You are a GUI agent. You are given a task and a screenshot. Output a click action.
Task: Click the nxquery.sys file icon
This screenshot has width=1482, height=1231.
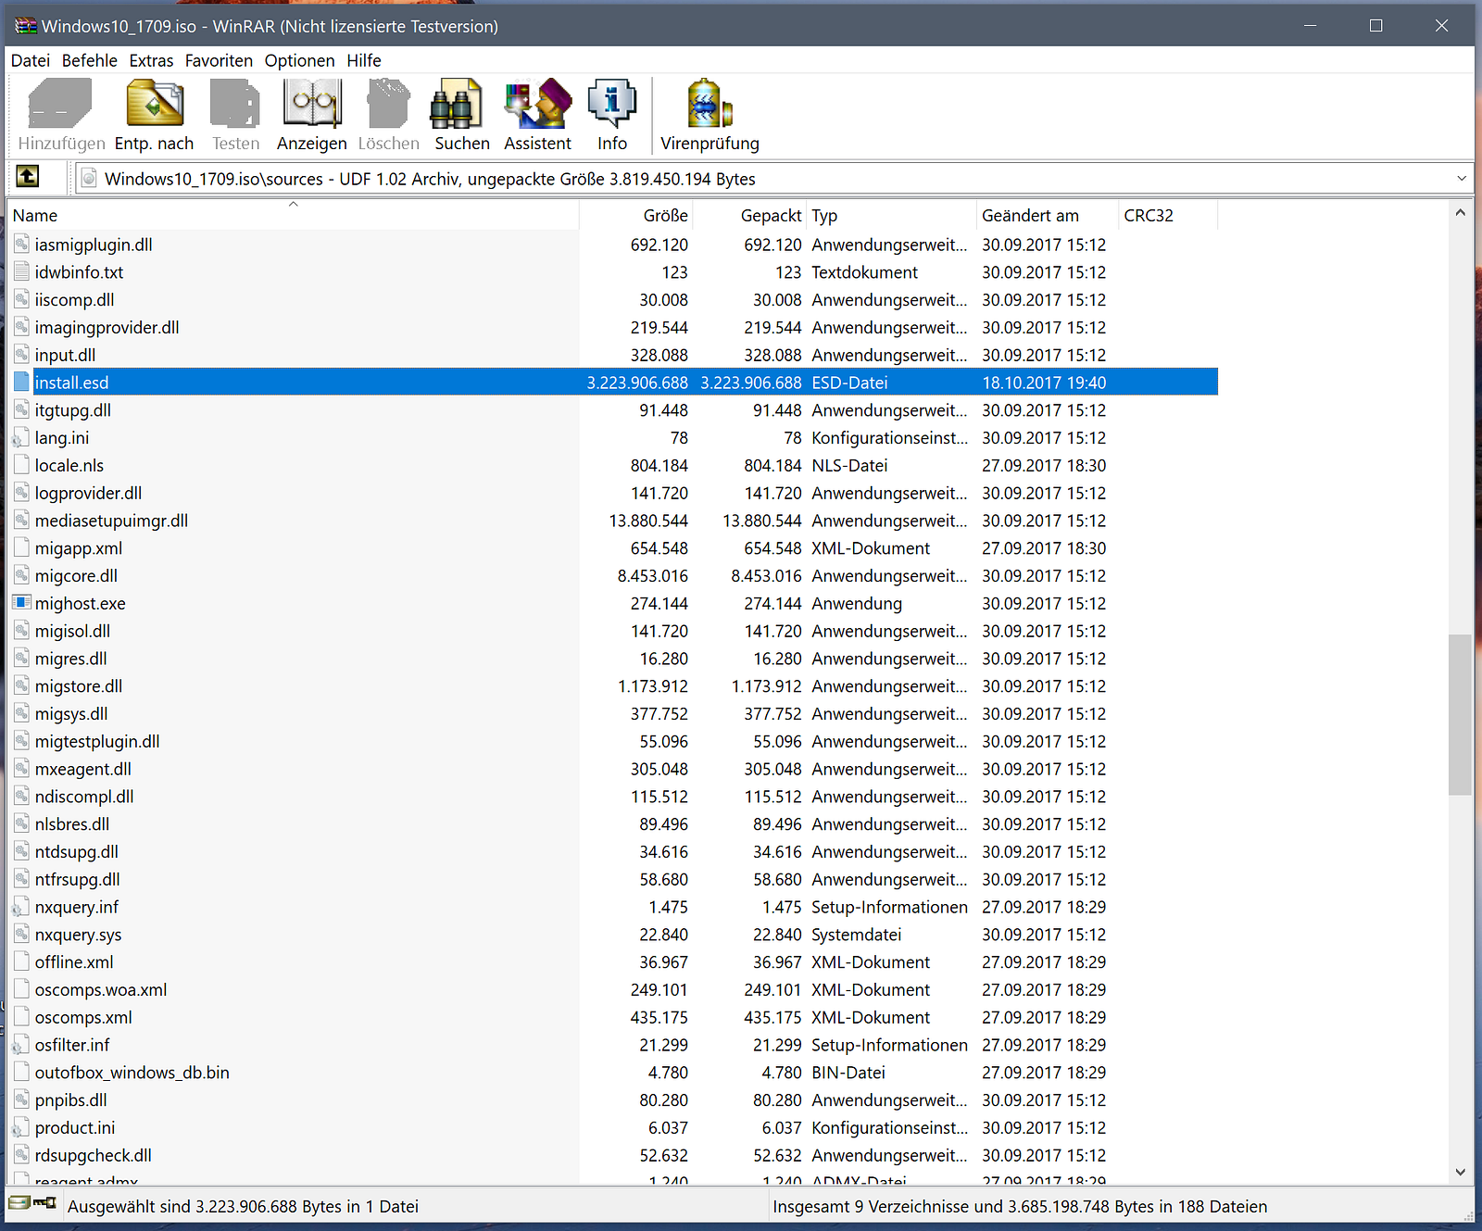tap(22, 935)
